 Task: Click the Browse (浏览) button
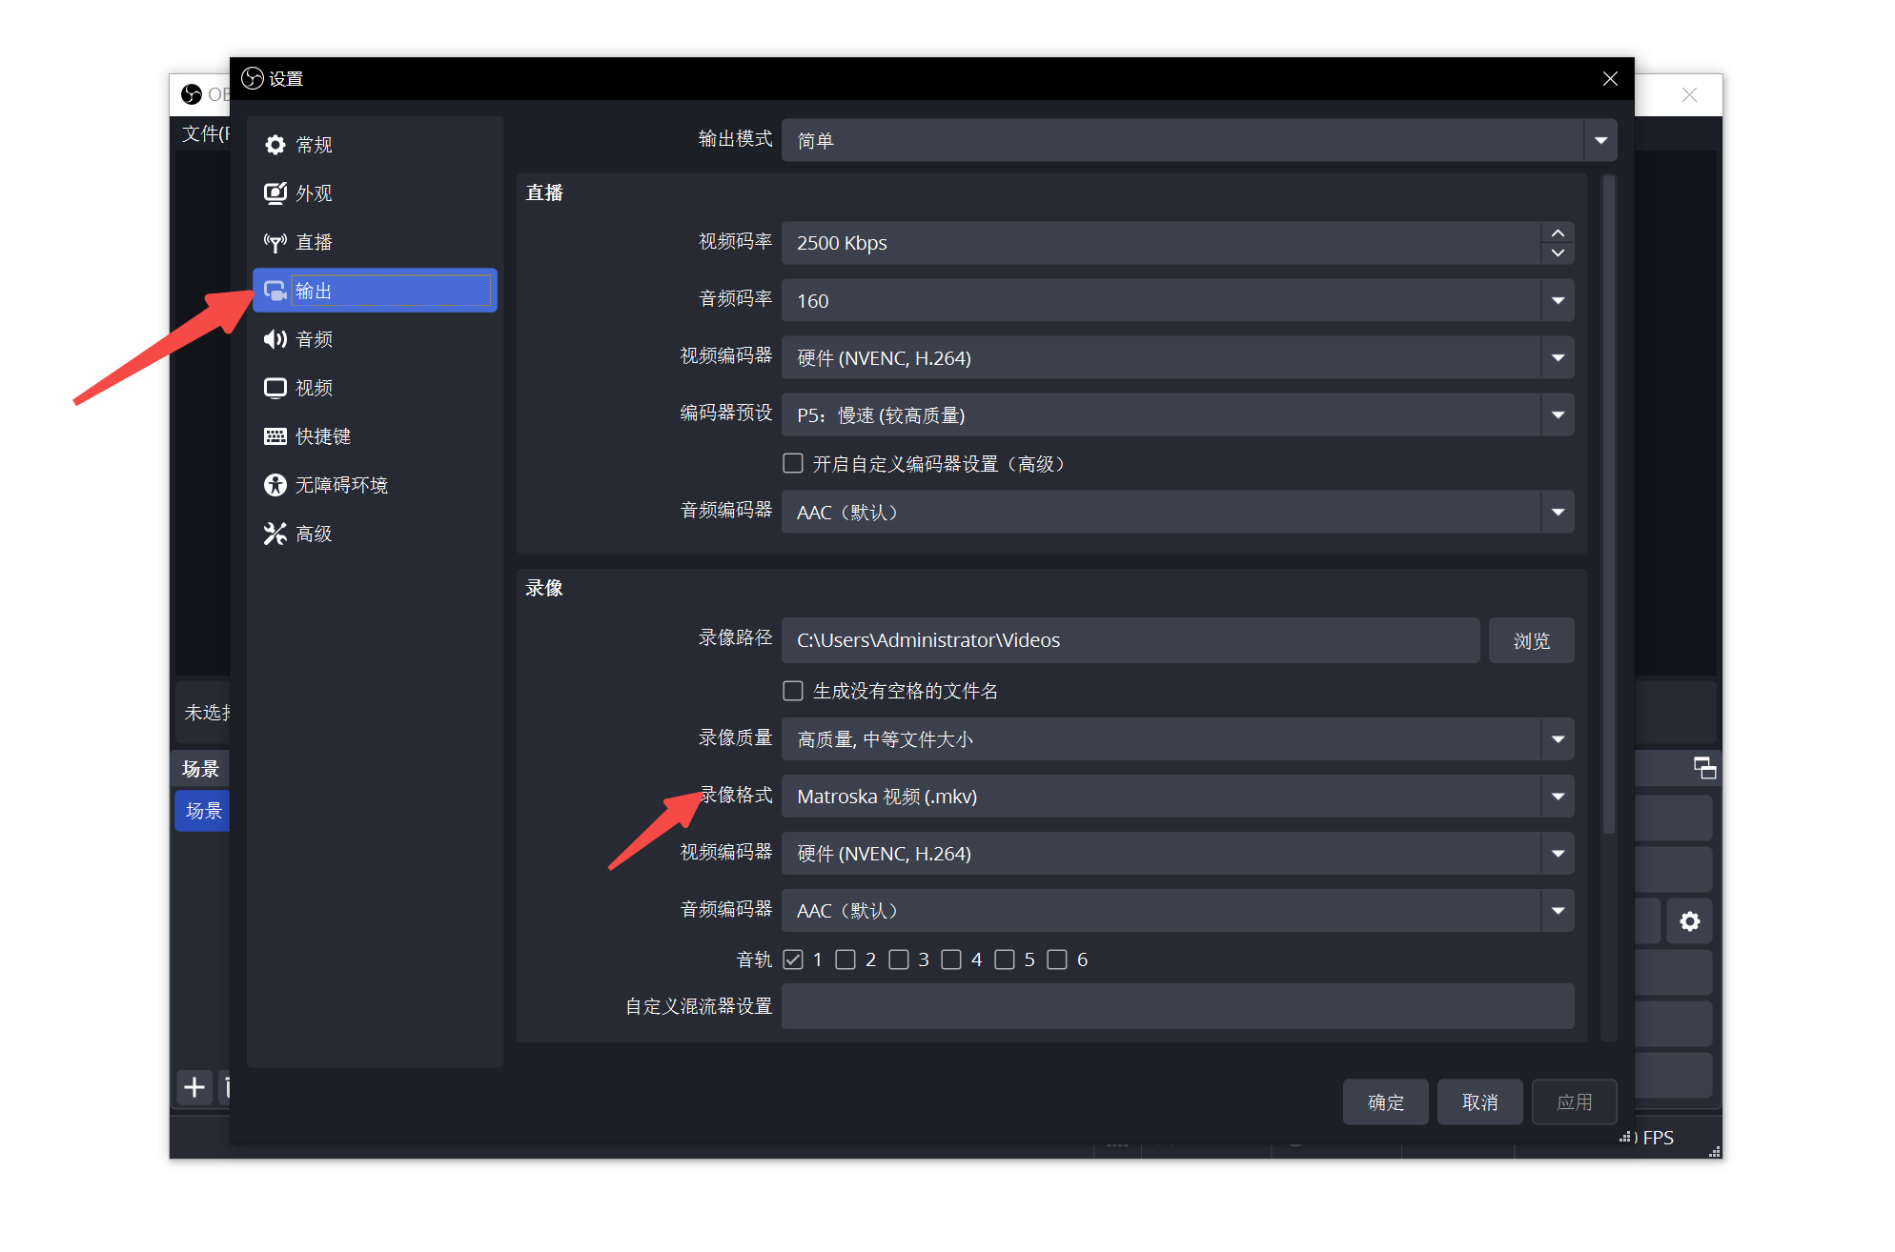[x=1531, y=641]
